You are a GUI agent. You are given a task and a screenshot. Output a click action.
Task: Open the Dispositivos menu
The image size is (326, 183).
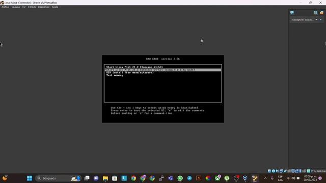coord(44,7)
